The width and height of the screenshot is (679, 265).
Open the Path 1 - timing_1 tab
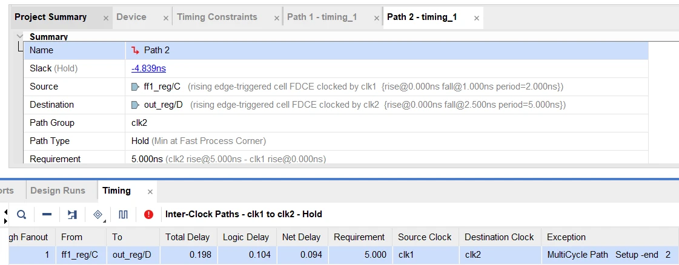[322, 17]
